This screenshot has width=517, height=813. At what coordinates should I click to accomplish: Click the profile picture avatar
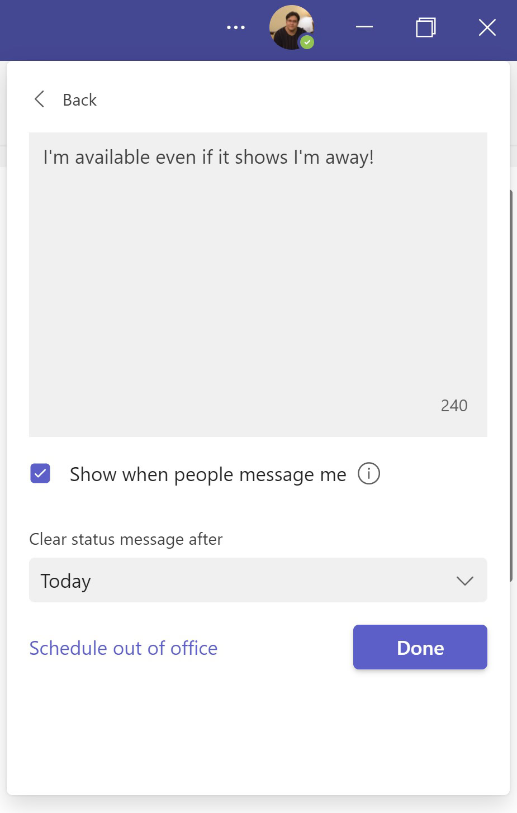click(290, 26)
